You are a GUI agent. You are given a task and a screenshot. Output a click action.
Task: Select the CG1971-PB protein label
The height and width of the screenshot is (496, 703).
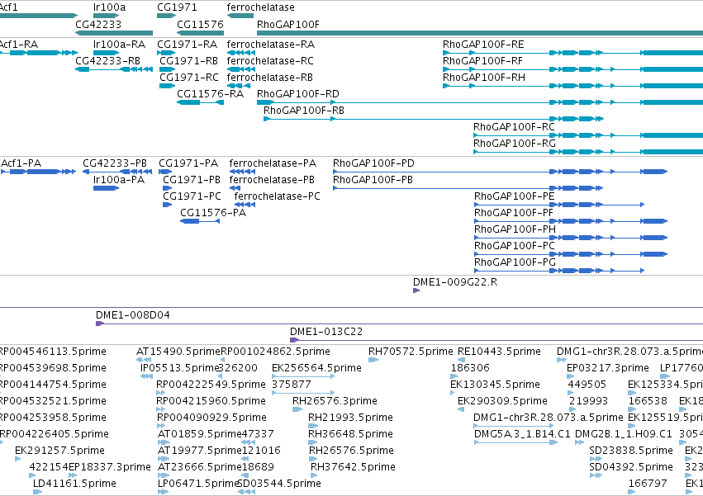(192, 180)
